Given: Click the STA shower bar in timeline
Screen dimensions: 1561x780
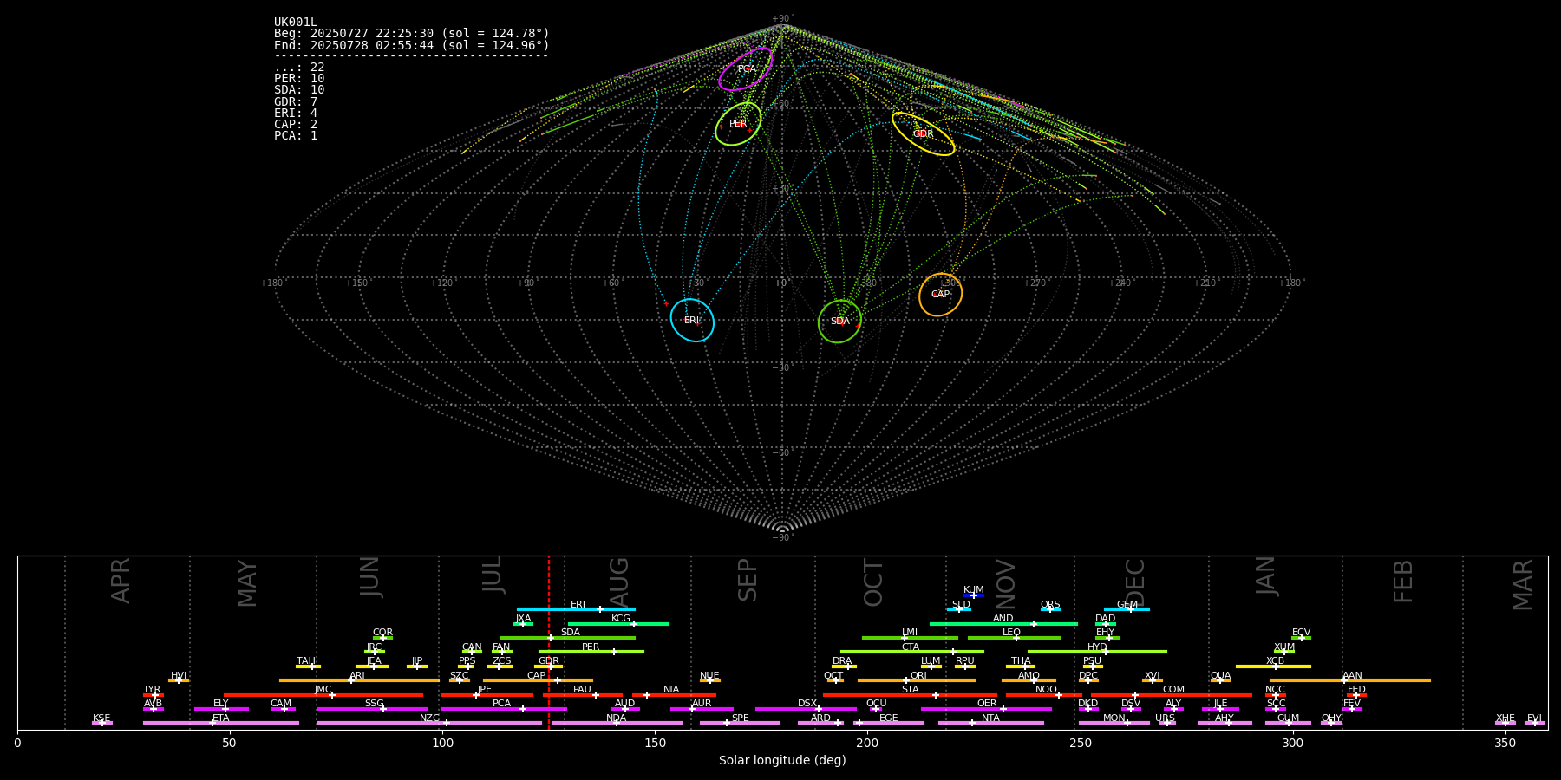Looking at the screenshot, I should click(910, 695).
